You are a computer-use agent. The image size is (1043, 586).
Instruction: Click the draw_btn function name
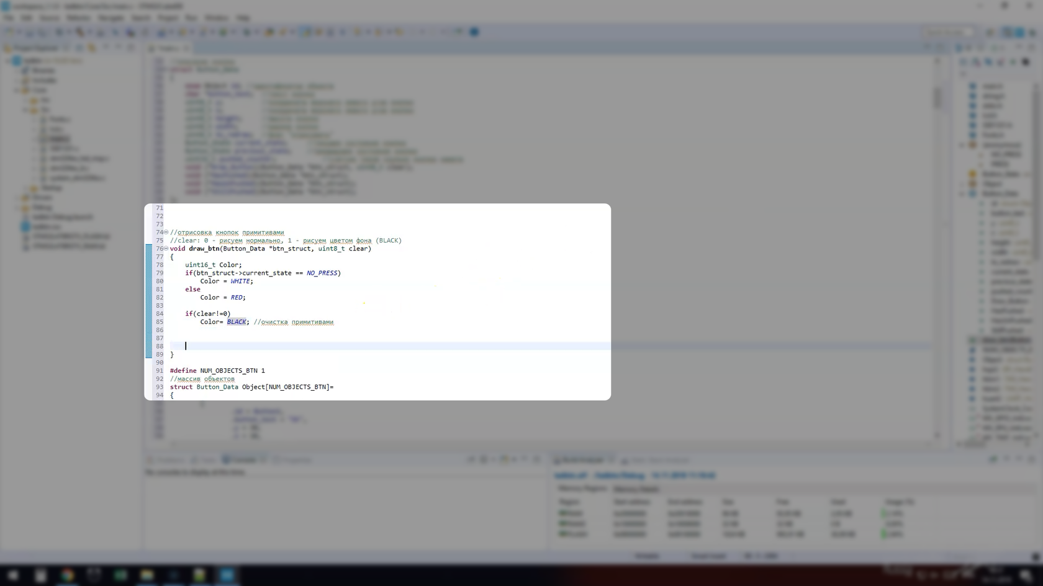click(x=204, y=249)
